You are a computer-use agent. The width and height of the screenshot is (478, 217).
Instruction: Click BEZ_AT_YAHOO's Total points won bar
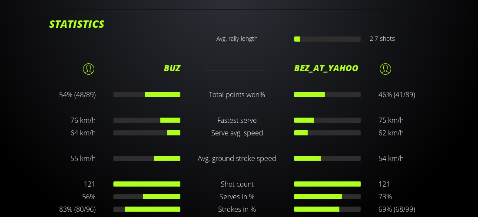coord(327,95)
